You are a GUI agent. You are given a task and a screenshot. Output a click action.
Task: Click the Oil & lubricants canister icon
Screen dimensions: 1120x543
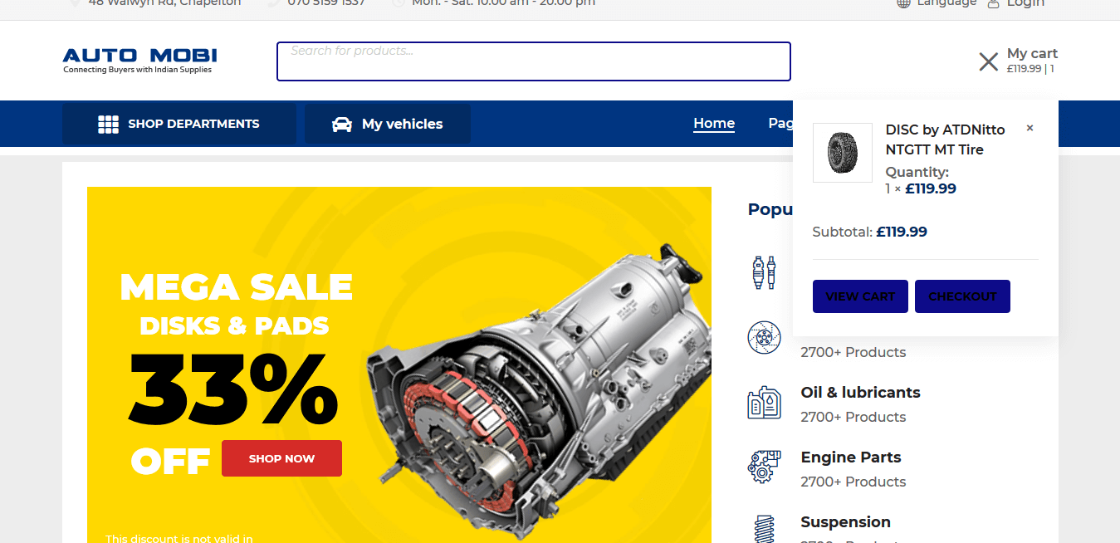764,402
